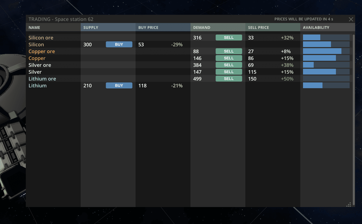
Task: Sell Silver ore using its SELL button
Action: 229,65
